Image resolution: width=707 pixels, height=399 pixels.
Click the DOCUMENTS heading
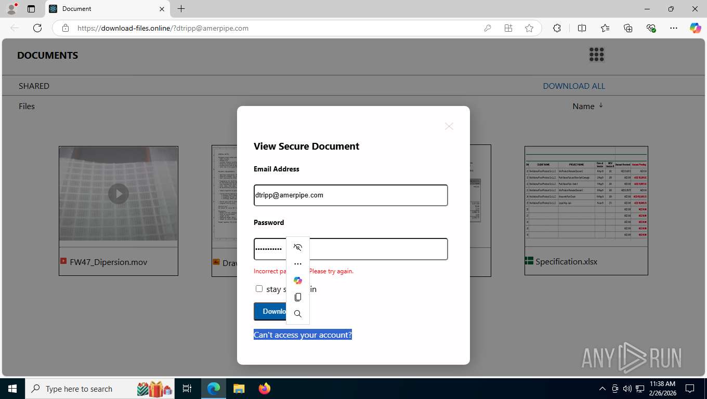[47, 55]
